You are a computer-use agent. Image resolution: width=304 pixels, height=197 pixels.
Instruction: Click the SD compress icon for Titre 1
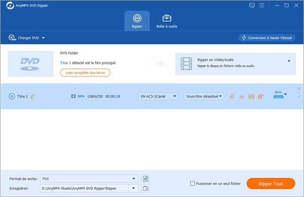pos(251,96)
